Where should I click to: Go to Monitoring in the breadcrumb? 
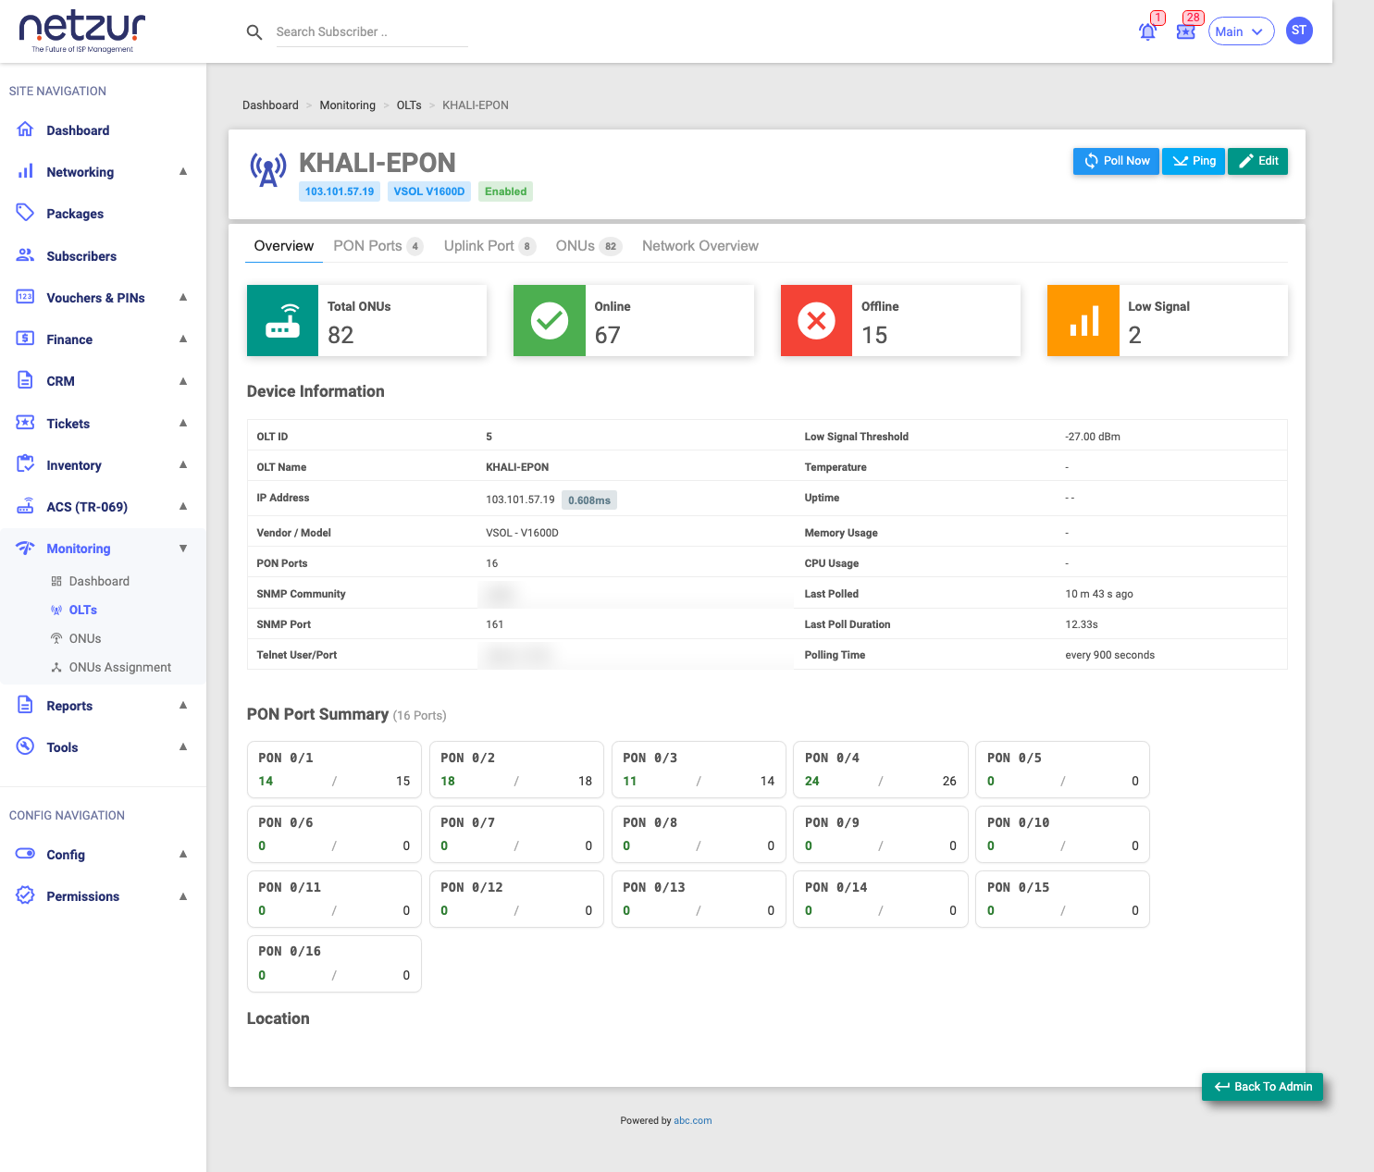(348, 105)
